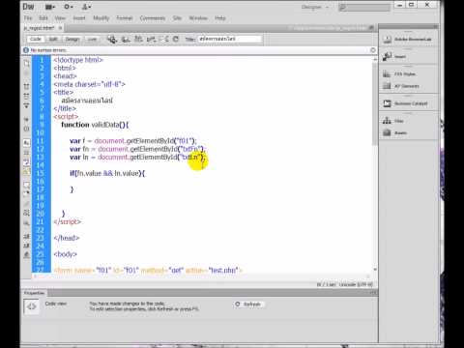Open the Format menu
464x348 pixels.
tap(125, 18)
